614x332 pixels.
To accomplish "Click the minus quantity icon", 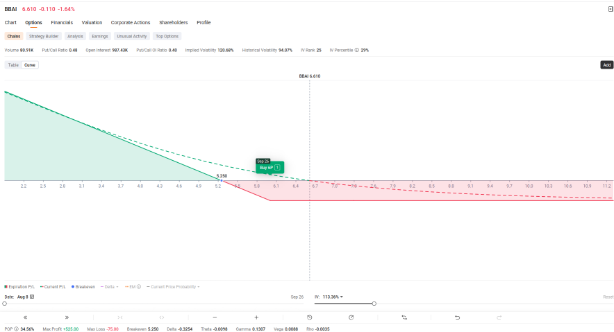I will (x=215, y=317).
